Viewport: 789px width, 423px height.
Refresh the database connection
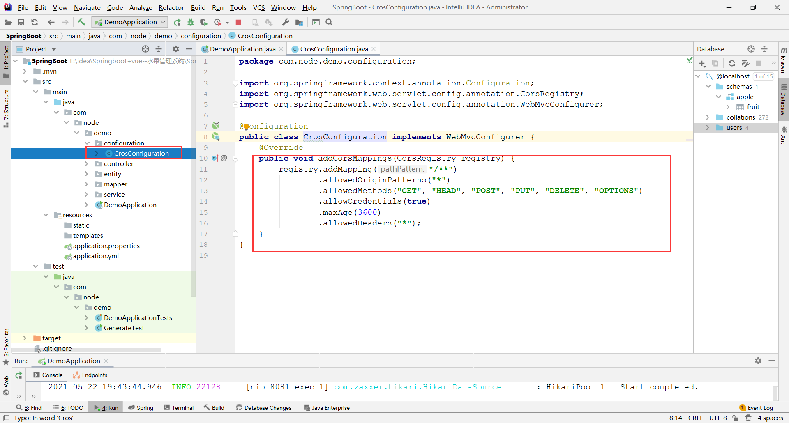pos(732,63)
